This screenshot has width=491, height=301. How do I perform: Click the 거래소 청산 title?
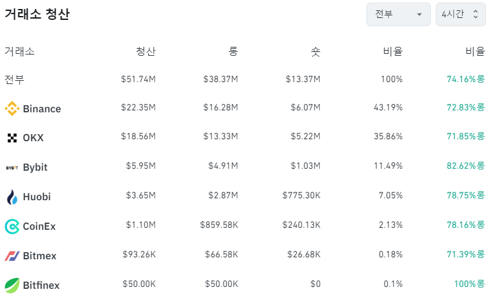click(37, 14)
